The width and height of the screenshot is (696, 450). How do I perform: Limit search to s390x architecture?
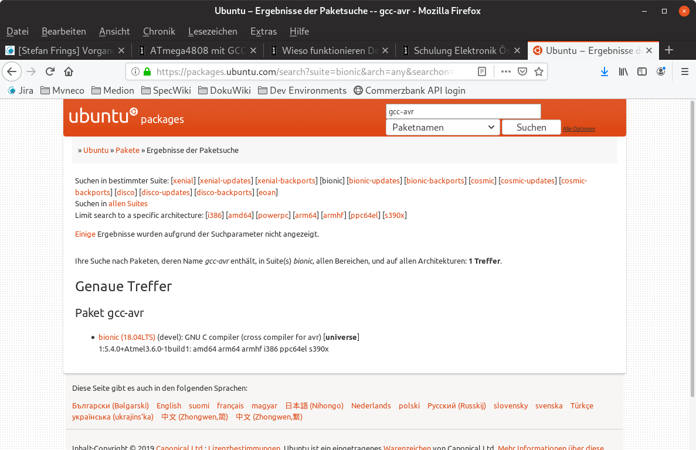[x=395, y=216]
